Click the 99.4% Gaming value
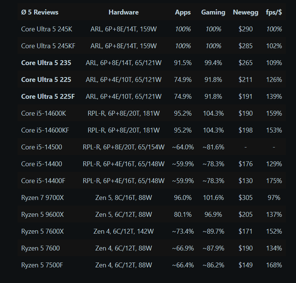The image size is (296, 283). pos(213,63)
